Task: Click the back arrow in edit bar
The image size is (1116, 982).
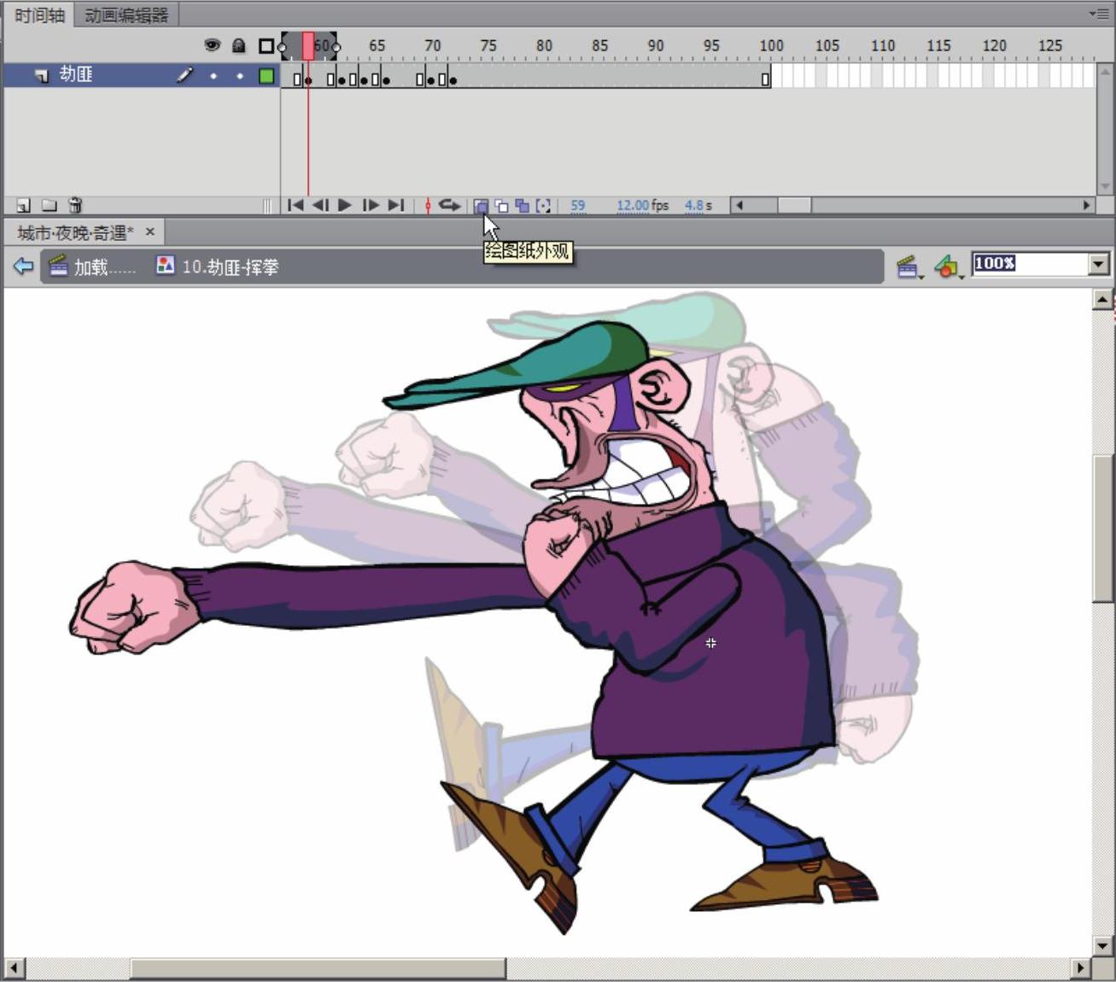Action: pyautogui.click(x=23, y=266)
